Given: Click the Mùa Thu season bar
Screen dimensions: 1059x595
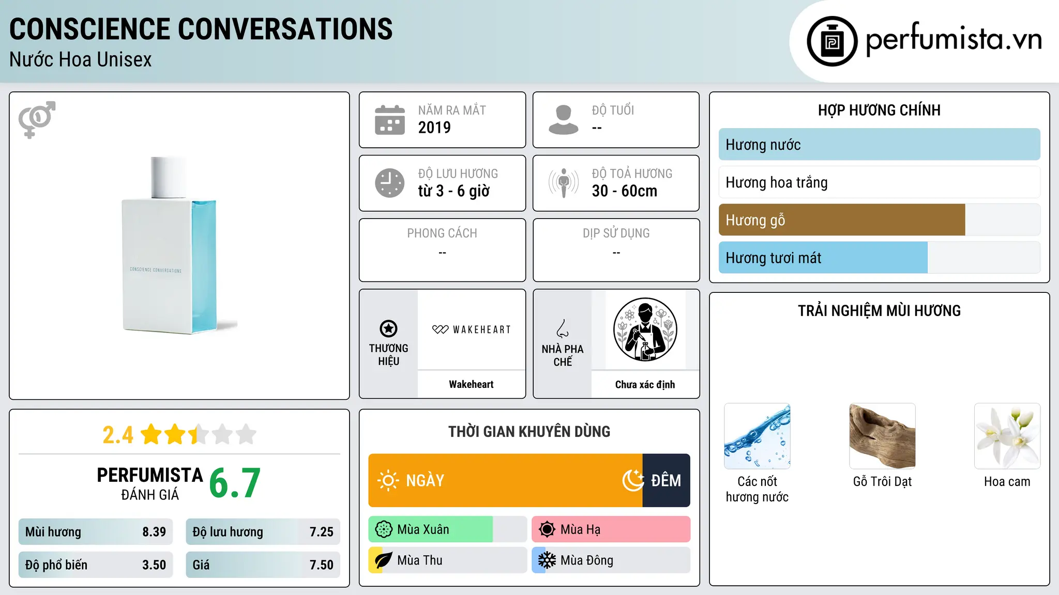Looking at the screenshot, I should pos(448,560).
